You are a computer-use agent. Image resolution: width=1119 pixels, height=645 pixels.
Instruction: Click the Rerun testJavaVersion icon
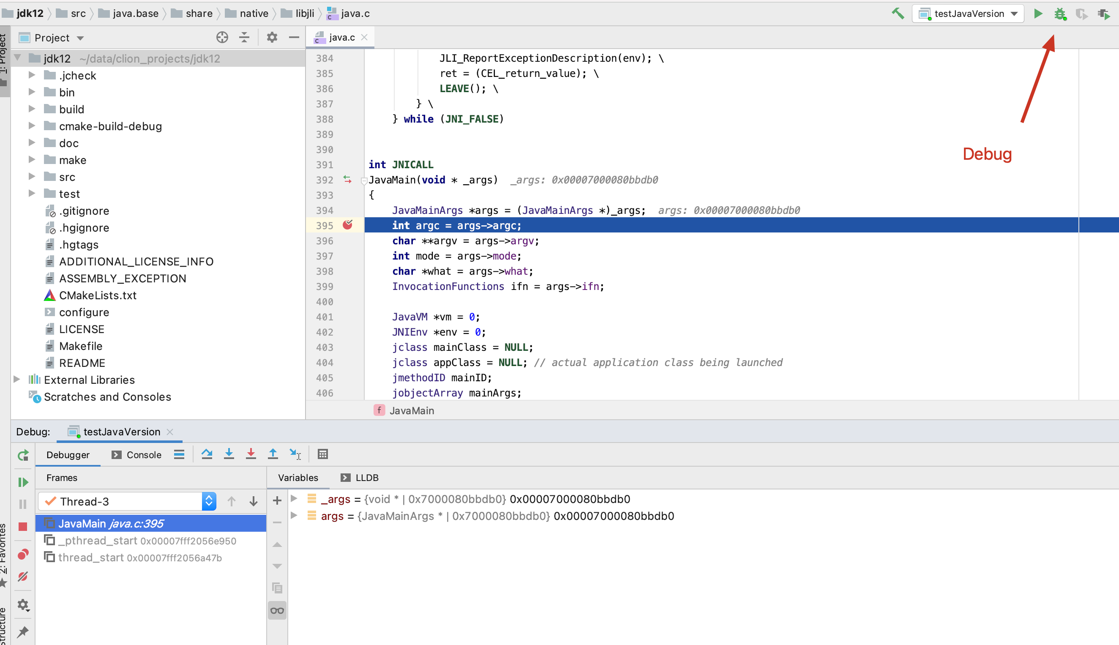[23, 455]
